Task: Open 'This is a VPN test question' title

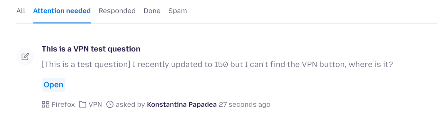Action: [x=91, y=49]
